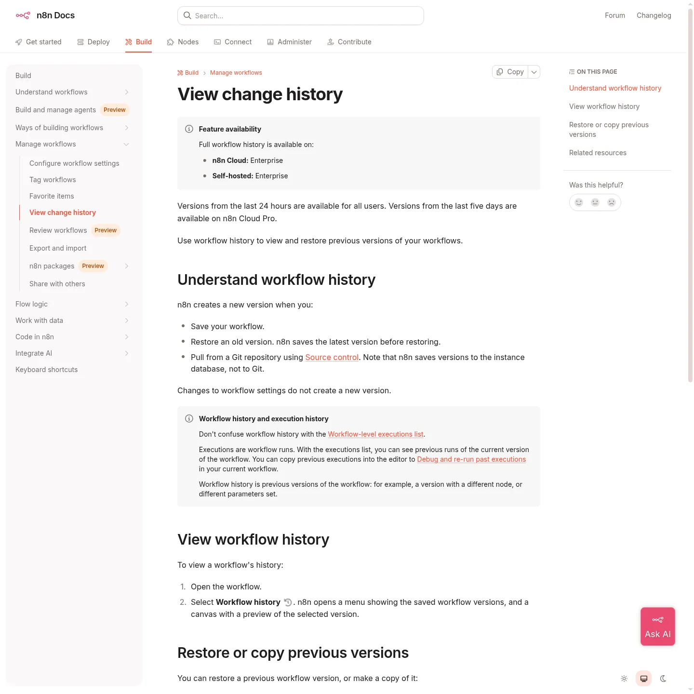694x694 pixels.
Task: Switch to dark theme moon icon
Action: [x=663, y=679]
